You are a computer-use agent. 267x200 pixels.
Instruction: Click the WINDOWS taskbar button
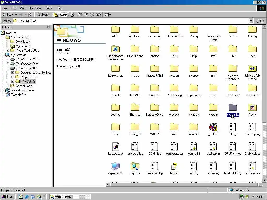[70, 197]
